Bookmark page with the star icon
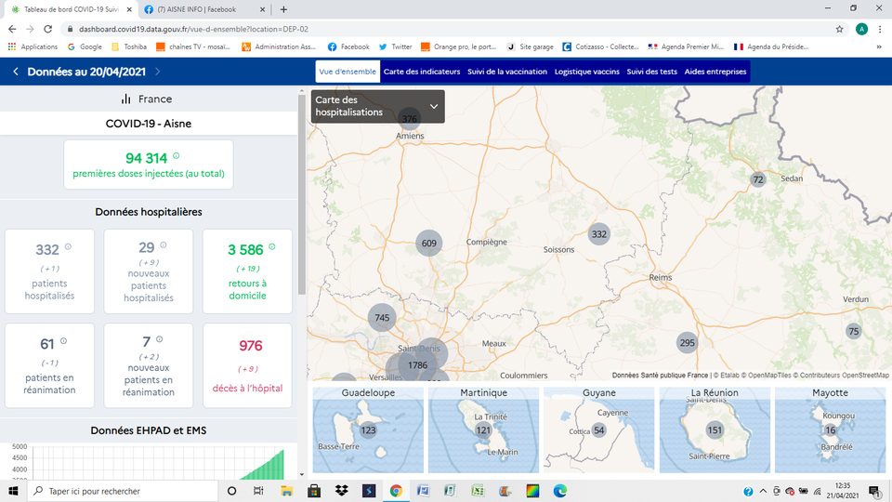892x502 pixels. coord(840,29)
